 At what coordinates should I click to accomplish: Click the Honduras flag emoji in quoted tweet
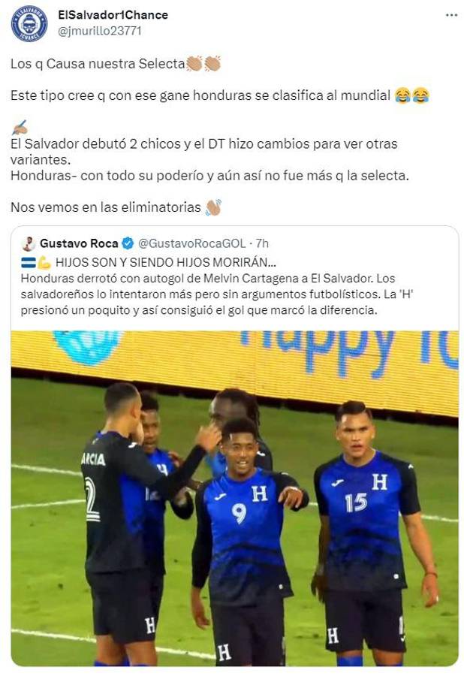28,262
